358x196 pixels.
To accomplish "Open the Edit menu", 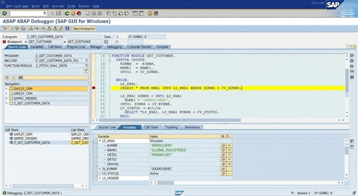I will (46, 6).
